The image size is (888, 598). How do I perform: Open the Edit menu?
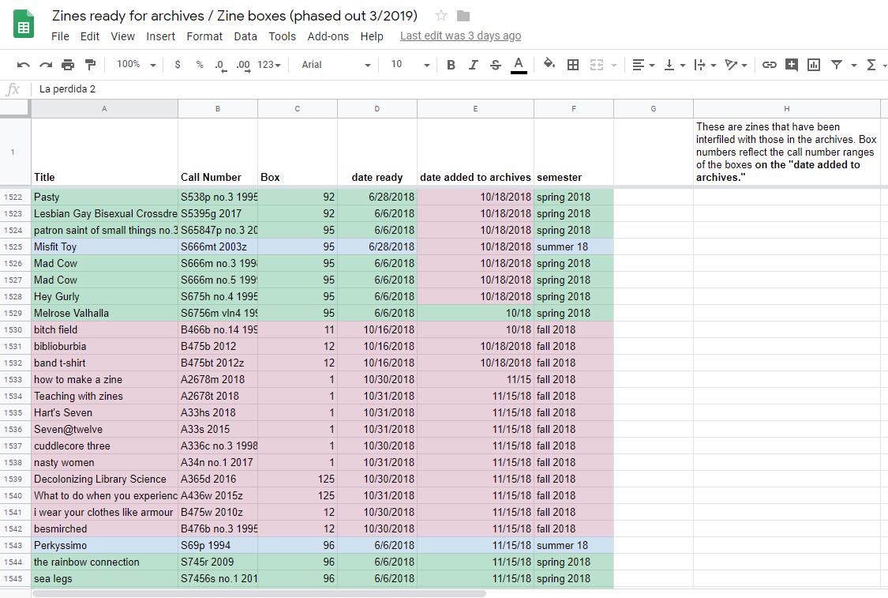coord(89,36)
